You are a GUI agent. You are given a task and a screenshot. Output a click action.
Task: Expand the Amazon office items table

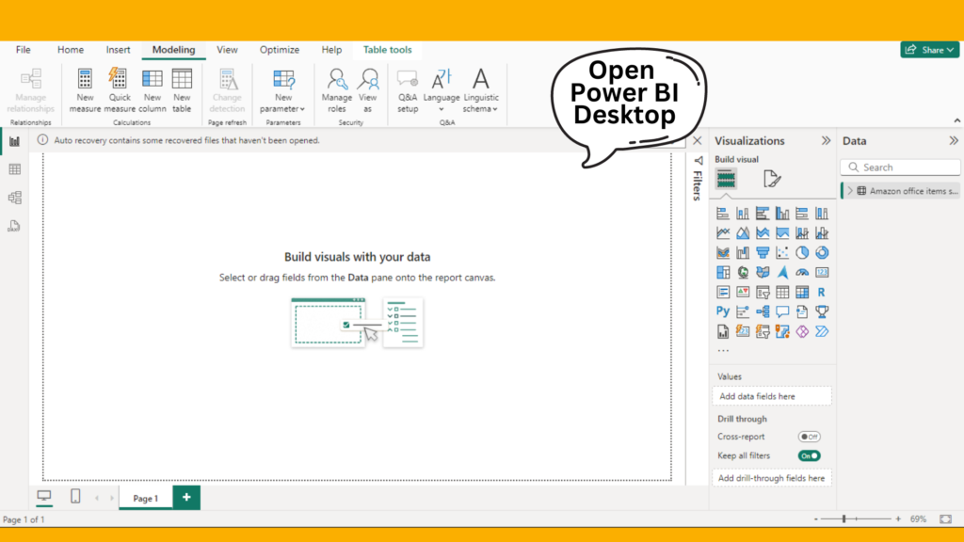coord(850,191)
